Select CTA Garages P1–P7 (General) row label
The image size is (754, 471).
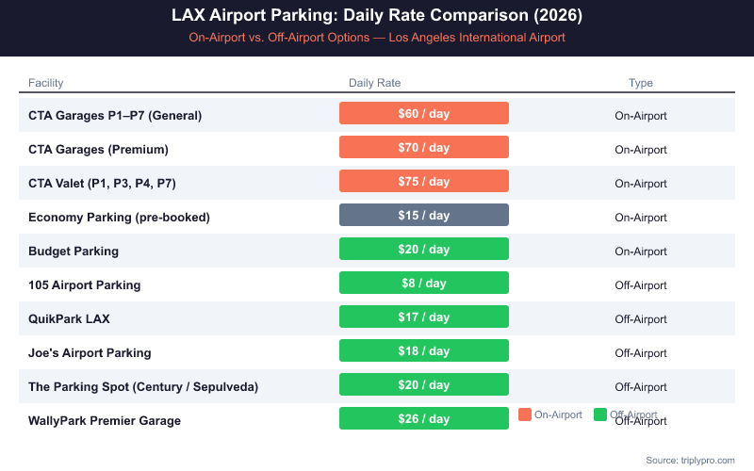(x=115, y=115)
